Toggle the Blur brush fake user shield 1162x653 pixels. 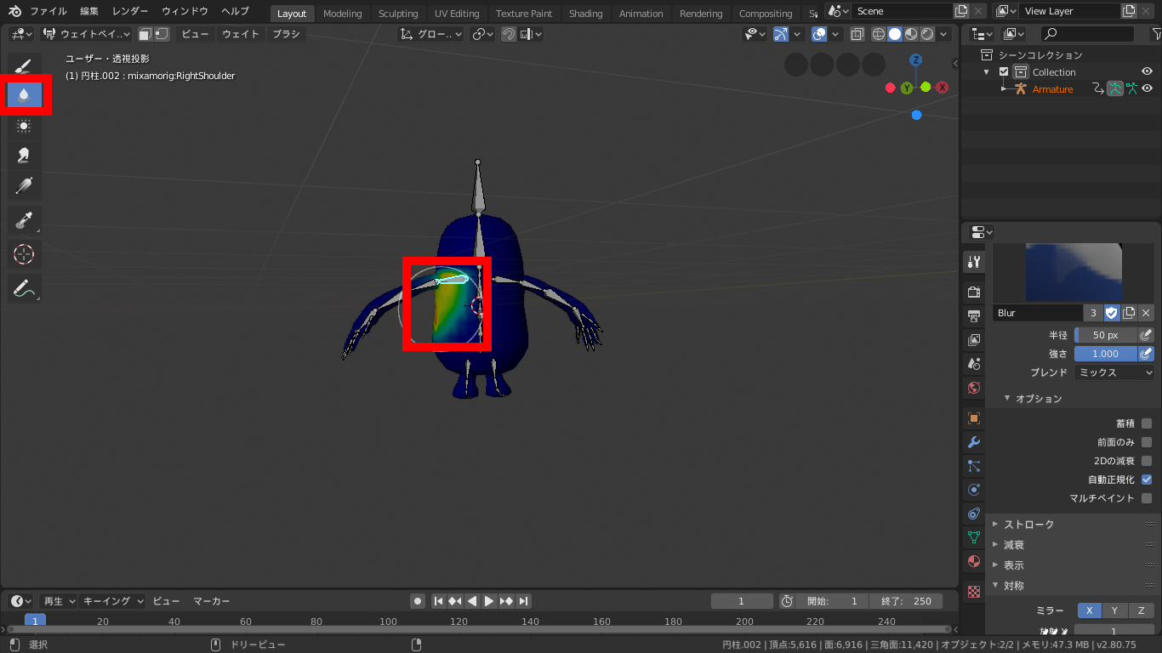pos(1112,313)
